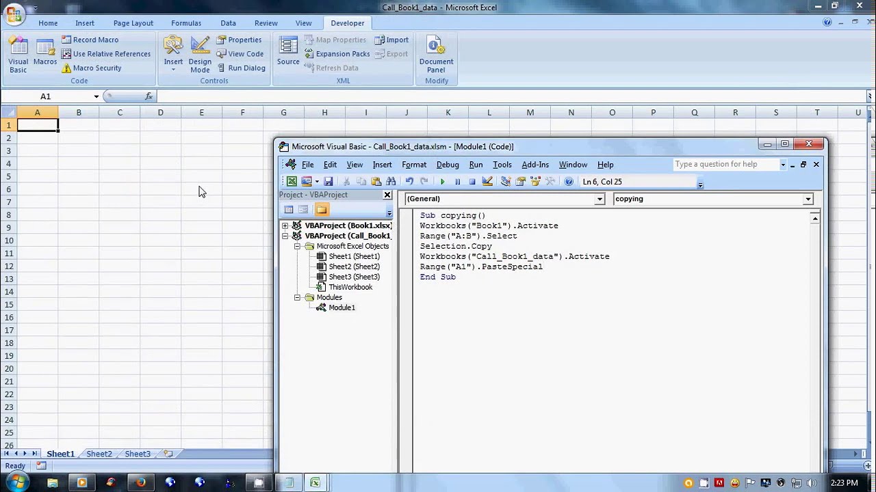Click View Code icon in Project pane
876x492 pixels.
click(289, 210)
